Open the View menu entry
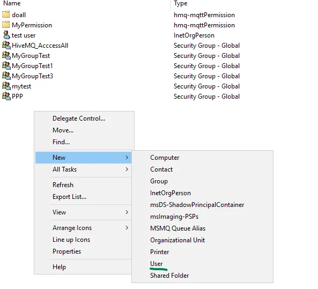 click(83, 212)
